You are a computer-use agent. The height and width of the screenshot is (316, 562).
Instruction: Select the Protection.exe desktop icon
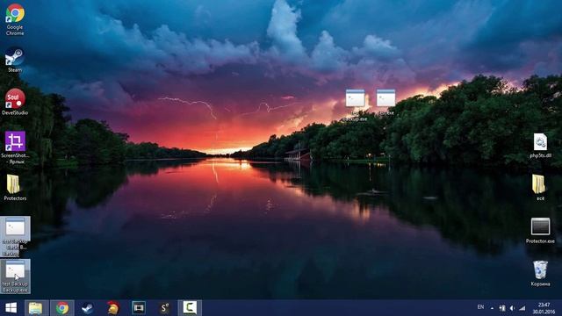point(540,231)
